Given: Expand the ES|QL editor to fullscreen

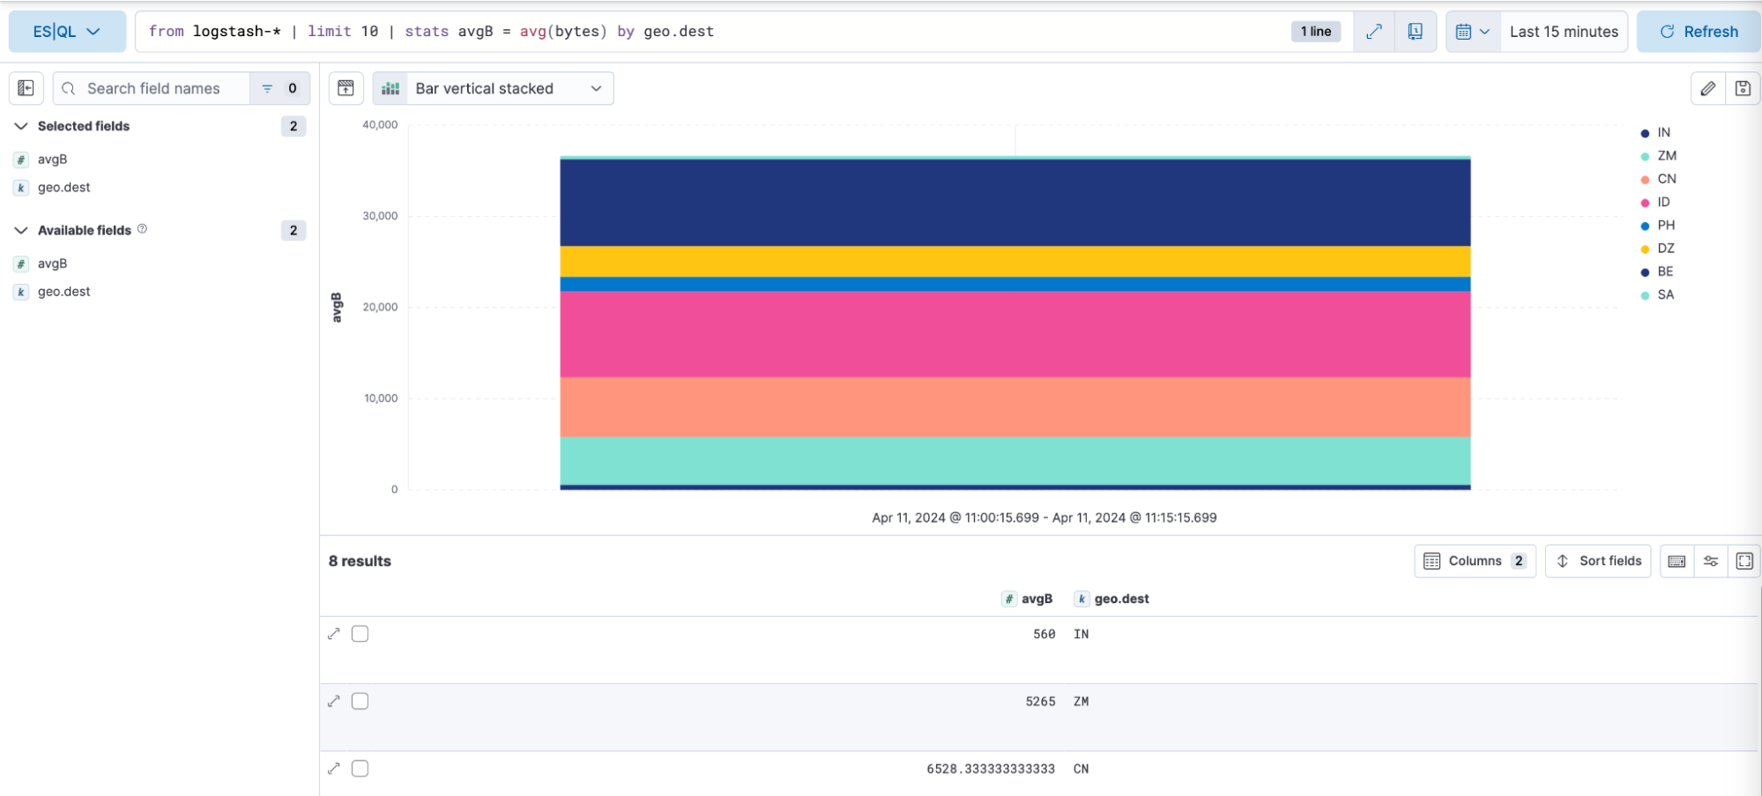Looking at the screenshot, I should pyautogui.click(x=1373, y=31).
